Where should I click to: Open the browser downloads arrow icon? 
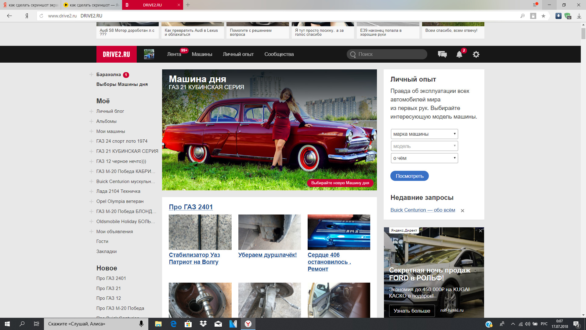click(x=579, y=16)
